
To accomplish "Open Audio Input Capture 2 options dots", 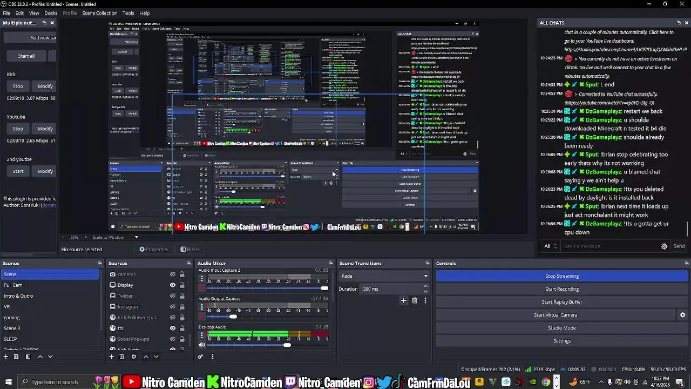I will tap(202, 279).
